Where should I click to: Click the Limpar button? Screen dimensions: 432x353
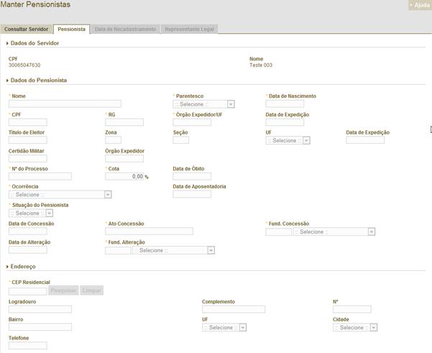click(x=91, y=290)
